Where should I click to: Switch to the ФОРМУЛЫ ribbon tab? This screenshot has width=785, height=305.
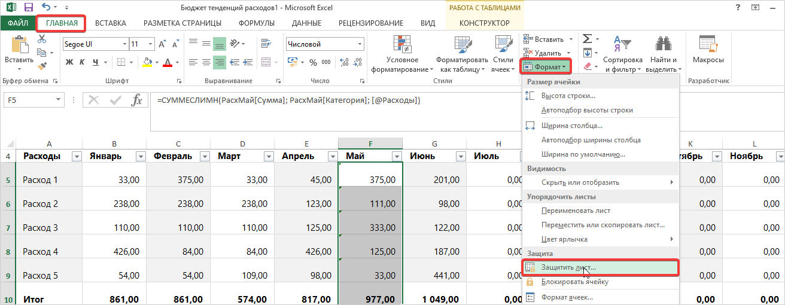coord(256,23)
